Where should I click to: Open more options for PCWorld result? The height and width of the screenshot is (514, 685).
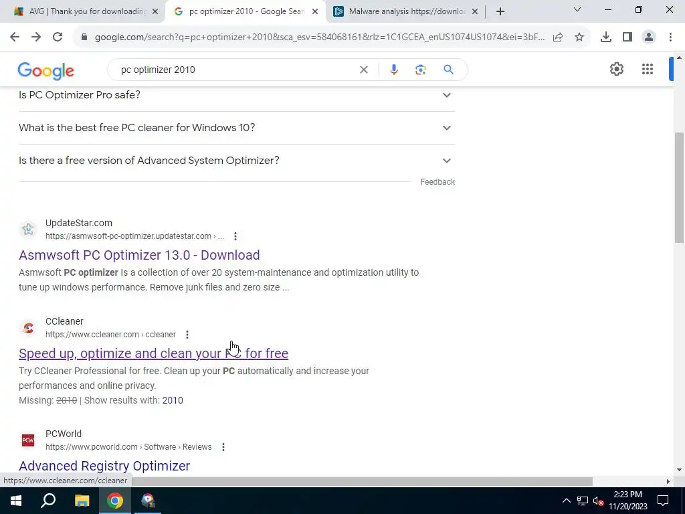[x=223, y=446]
